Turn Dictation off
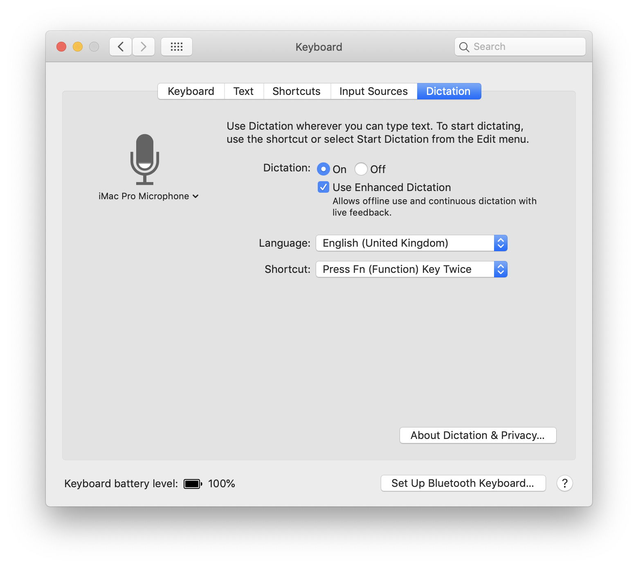Screen dimensions: 638x567 coord(361,169)
